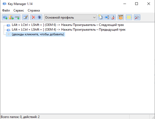The image size is (155, 119).
Task: Click the delete profile icon
Action: [113, 17]
